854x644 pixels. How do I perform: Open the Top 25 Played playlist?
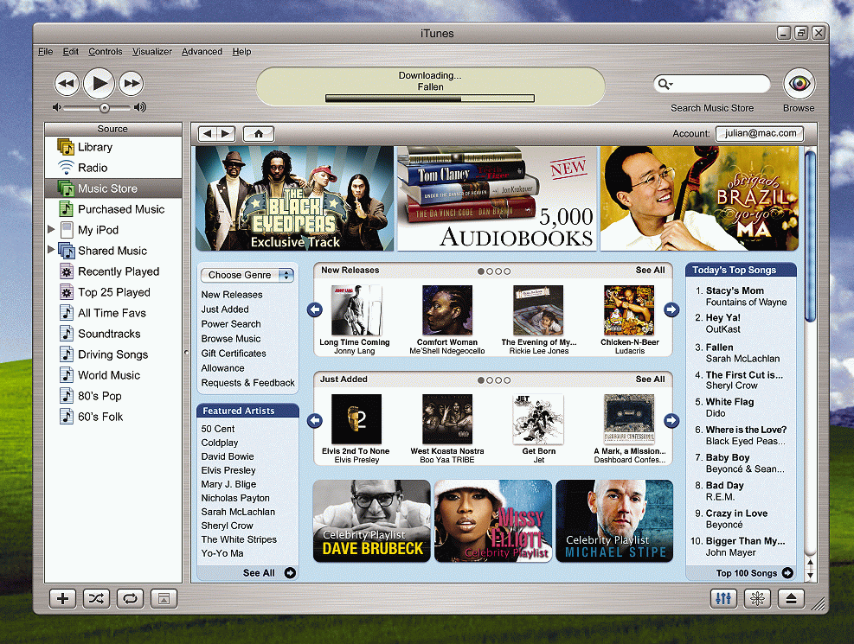click(x=112, y=292)
